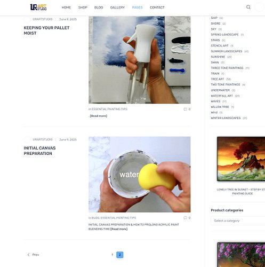Screen dimensions: 265x267
Task: Click June 9, 2025 date on the canvas post
Action: click(x=68, y=139)
